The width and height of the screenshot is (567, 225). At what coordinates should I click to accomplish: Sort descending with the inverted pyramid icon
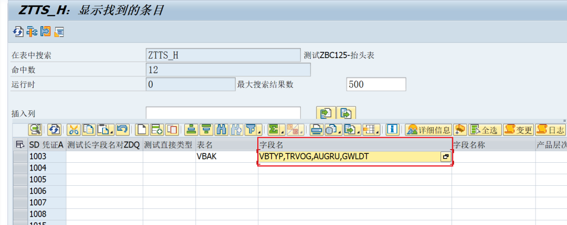click(206, 130)
